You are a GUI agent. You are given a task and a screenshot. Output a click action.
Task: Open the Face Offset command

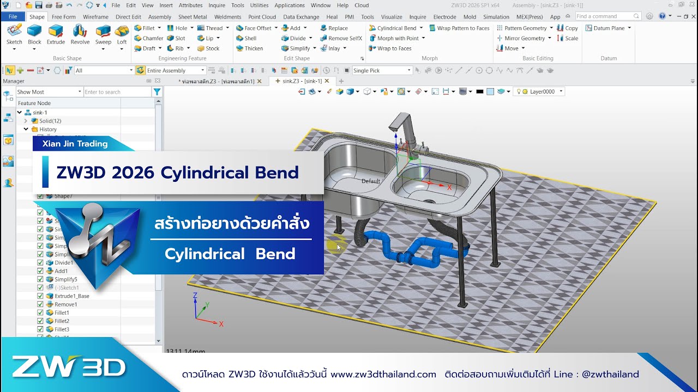[254, 28]
